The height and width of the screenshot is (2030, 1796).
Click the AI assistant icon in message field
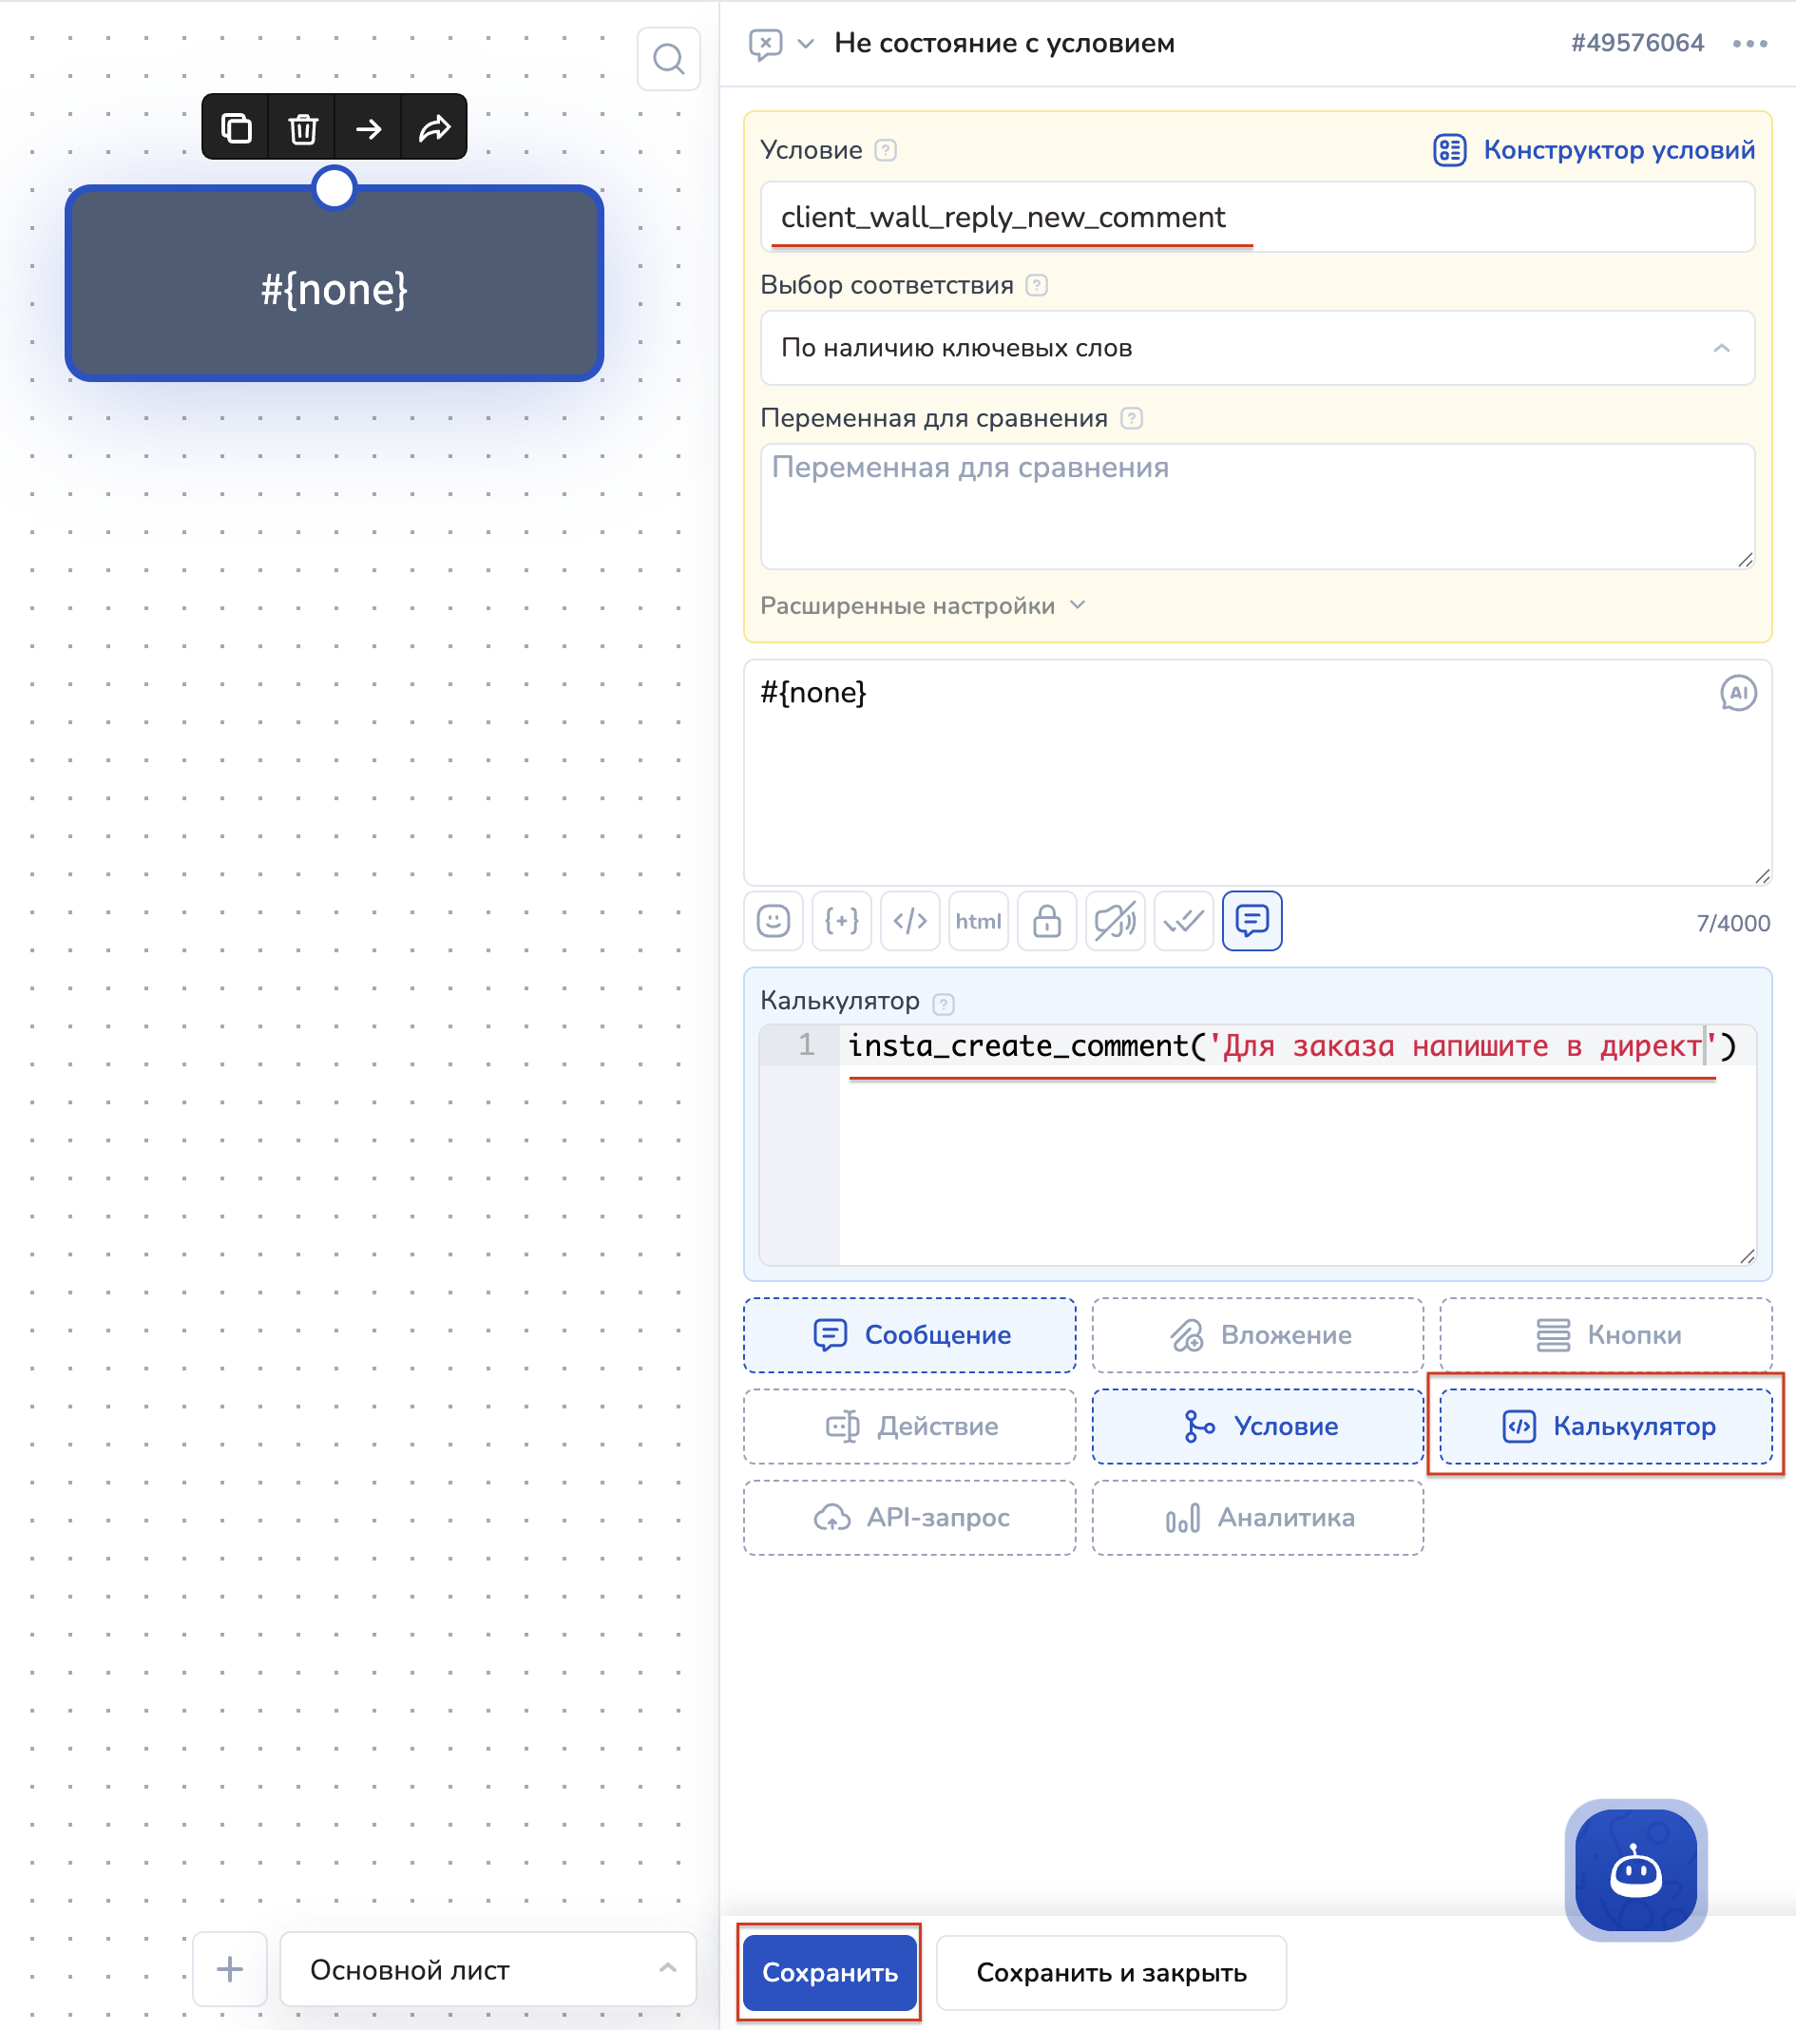(x=1737, y=693)
